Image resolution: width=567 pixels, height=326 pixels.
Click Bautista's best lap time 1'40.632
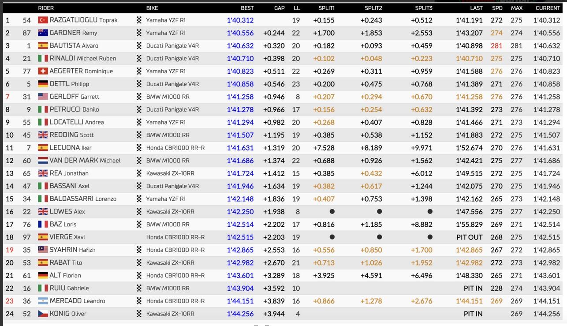point(240,45)
